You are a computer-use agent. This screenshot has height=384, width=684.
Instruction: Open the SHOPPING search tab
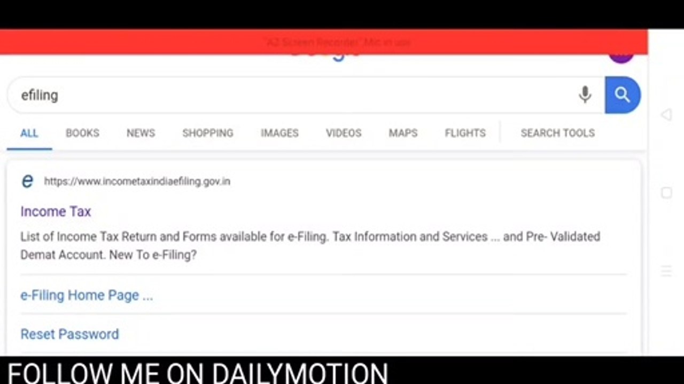(x=208, y=133)
